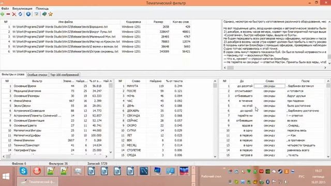
Task: Open Skype from the taskbar
Action: 23,171
